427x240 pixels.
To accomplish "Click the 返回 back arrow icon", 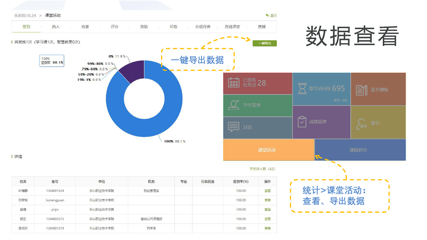I will click(268, 16).
